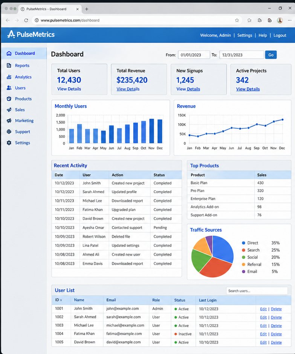
Task: Open the Marketing megaphone icon
Action: click(9, 120)
